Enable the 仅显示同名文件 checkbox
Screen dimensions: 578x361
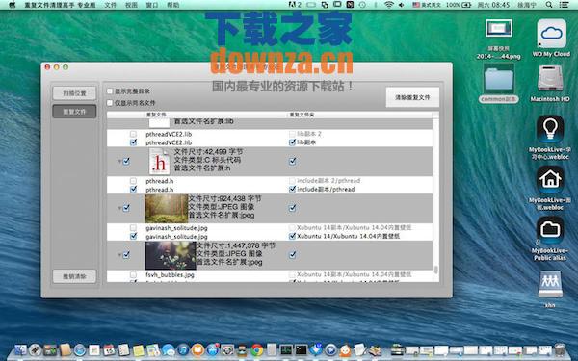pos(110,103)
